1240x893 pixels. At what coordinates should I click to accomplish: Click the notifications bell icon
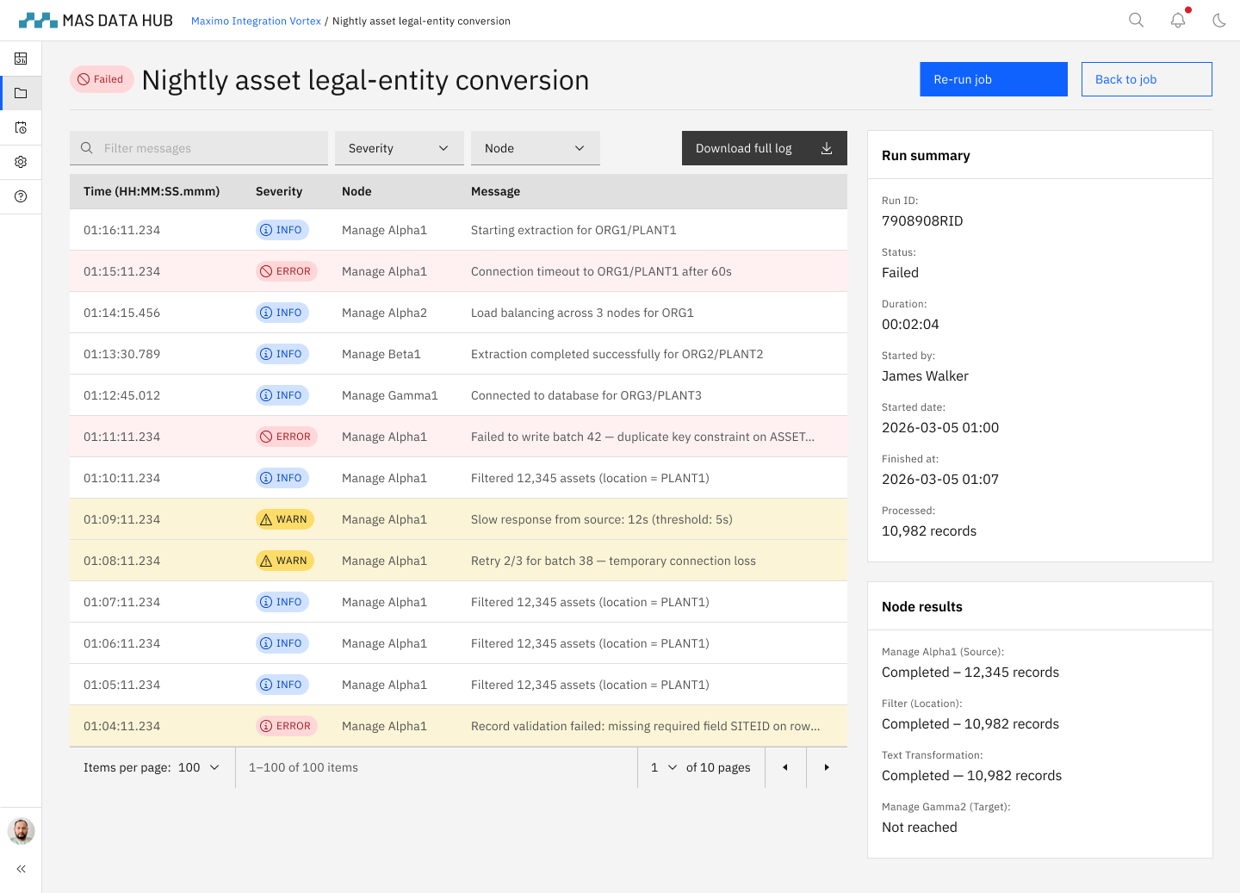(x=1177, y=20)
